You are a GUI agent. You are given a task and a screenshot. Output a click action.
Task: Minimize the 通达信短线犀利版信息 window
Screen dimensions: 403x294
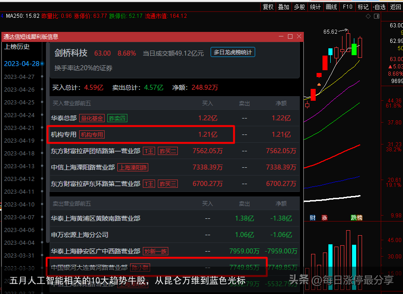[x=281, y=36]
